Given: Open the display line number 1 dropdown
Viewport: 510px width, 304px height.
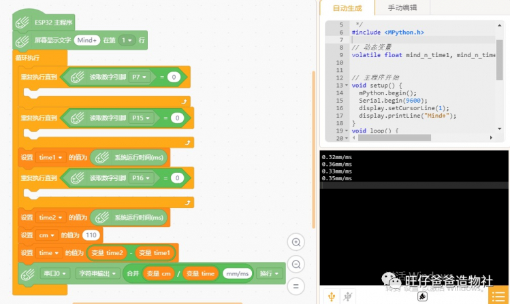Looking at the screenshot, I should point(127,40).
